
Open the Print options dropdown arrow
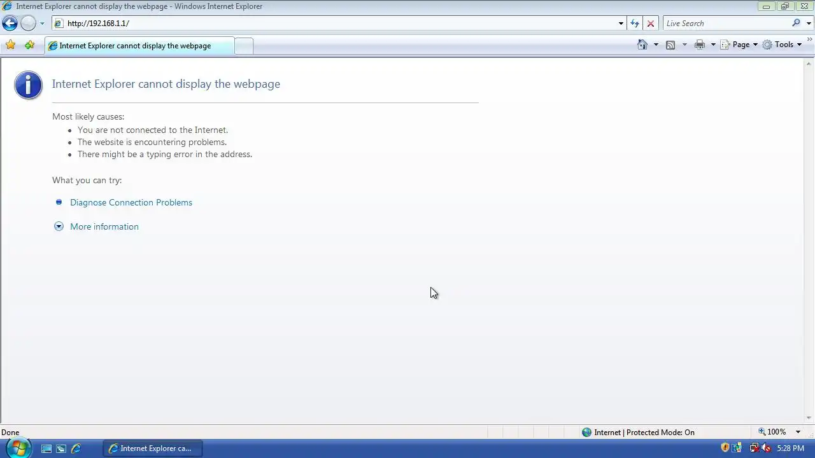pos(713,45)
